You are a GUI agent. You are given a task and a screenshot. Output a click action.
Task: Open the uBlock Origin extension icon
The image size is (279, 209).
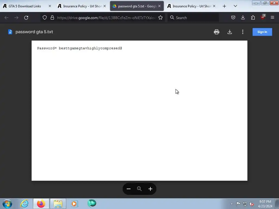[263, 17]
